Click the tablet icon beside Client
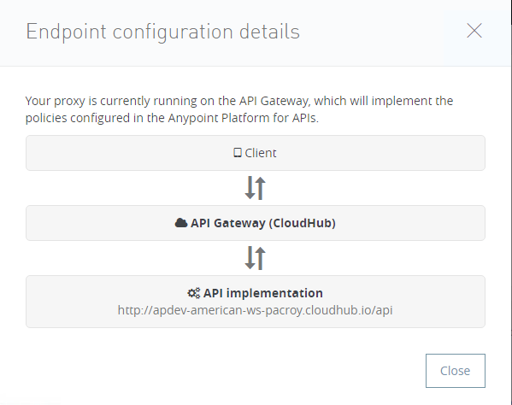 pos(238,153)
